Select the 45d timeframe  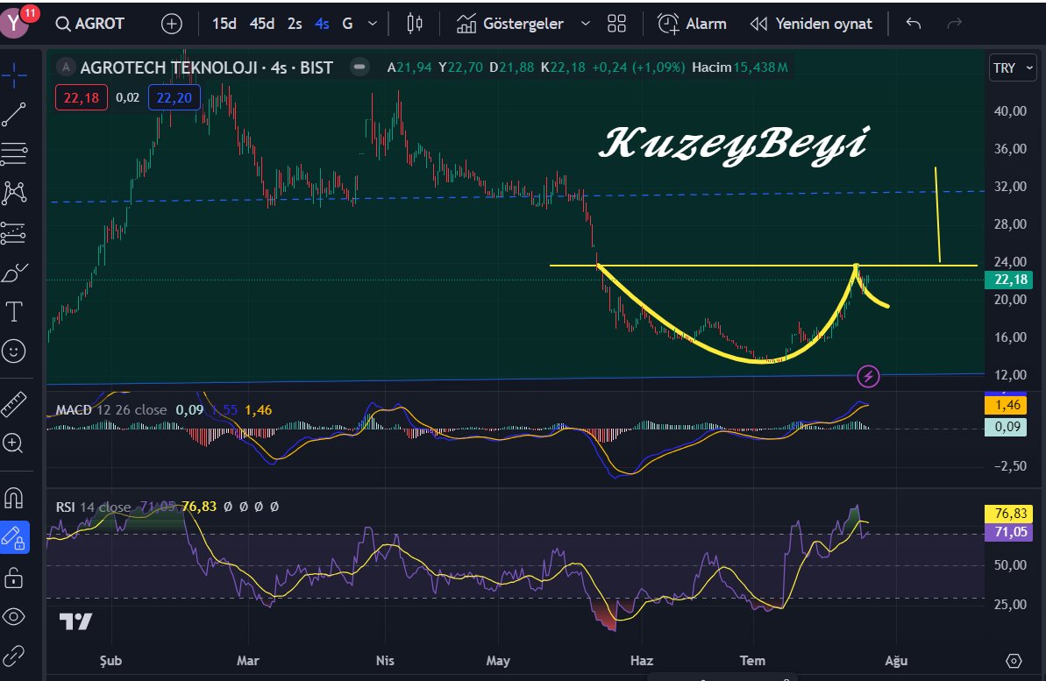tap(262, 24)
